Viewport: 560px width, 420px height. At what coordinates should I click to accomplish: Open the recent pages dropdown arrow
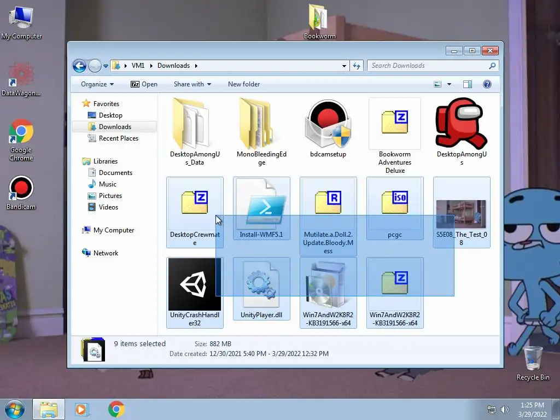[106, 66]
